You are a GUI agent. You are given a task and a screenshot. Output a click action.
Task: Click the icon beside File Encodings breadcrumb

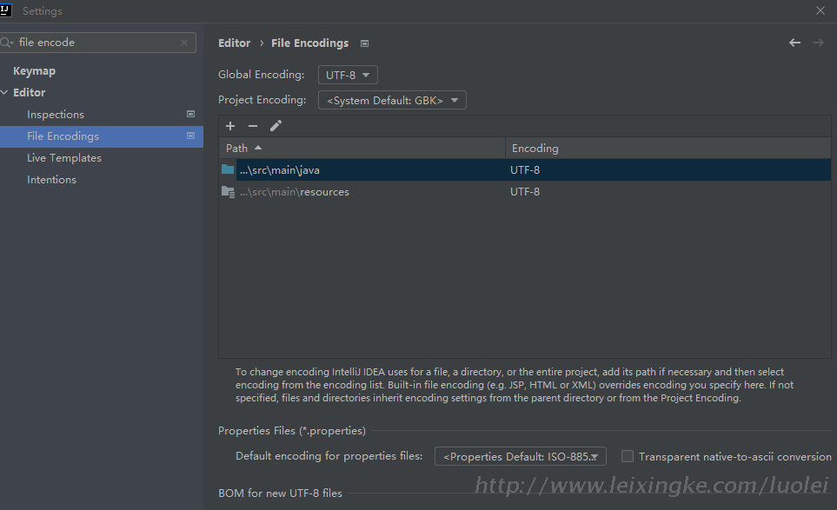(364, 43)
